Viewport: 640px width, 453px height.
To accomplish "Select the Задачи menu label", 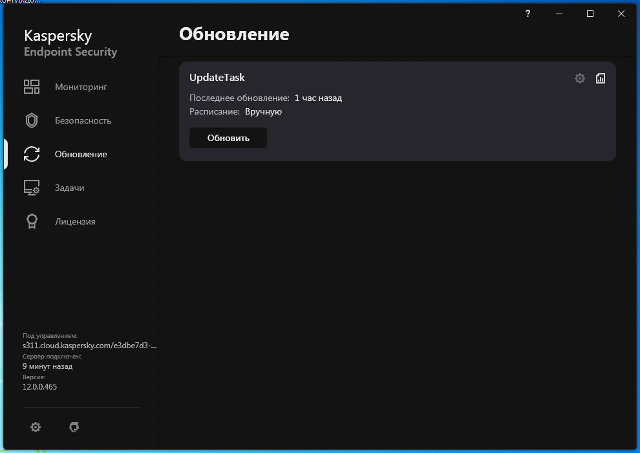I will point(69,188).
